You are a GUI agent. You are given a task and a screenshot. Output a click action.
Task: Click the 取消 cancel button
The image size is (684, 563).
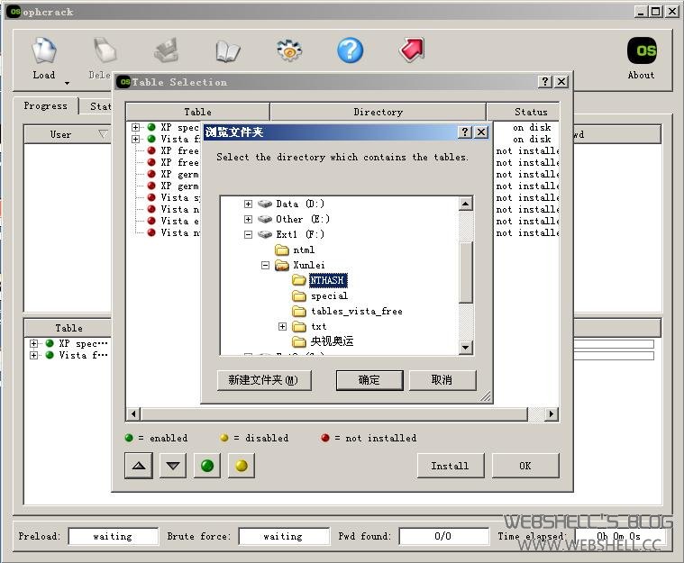(x=442, y=380)
